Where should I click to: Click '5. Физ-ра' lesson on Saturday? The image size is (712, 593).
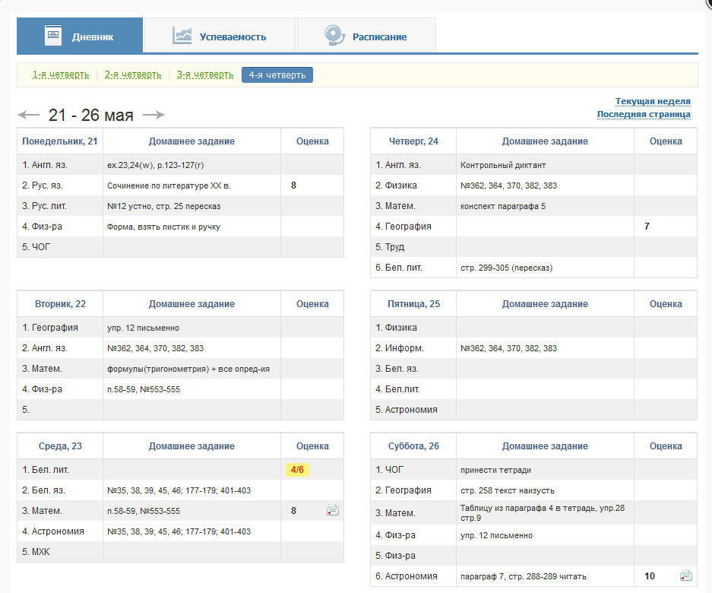tap(395, 555)
